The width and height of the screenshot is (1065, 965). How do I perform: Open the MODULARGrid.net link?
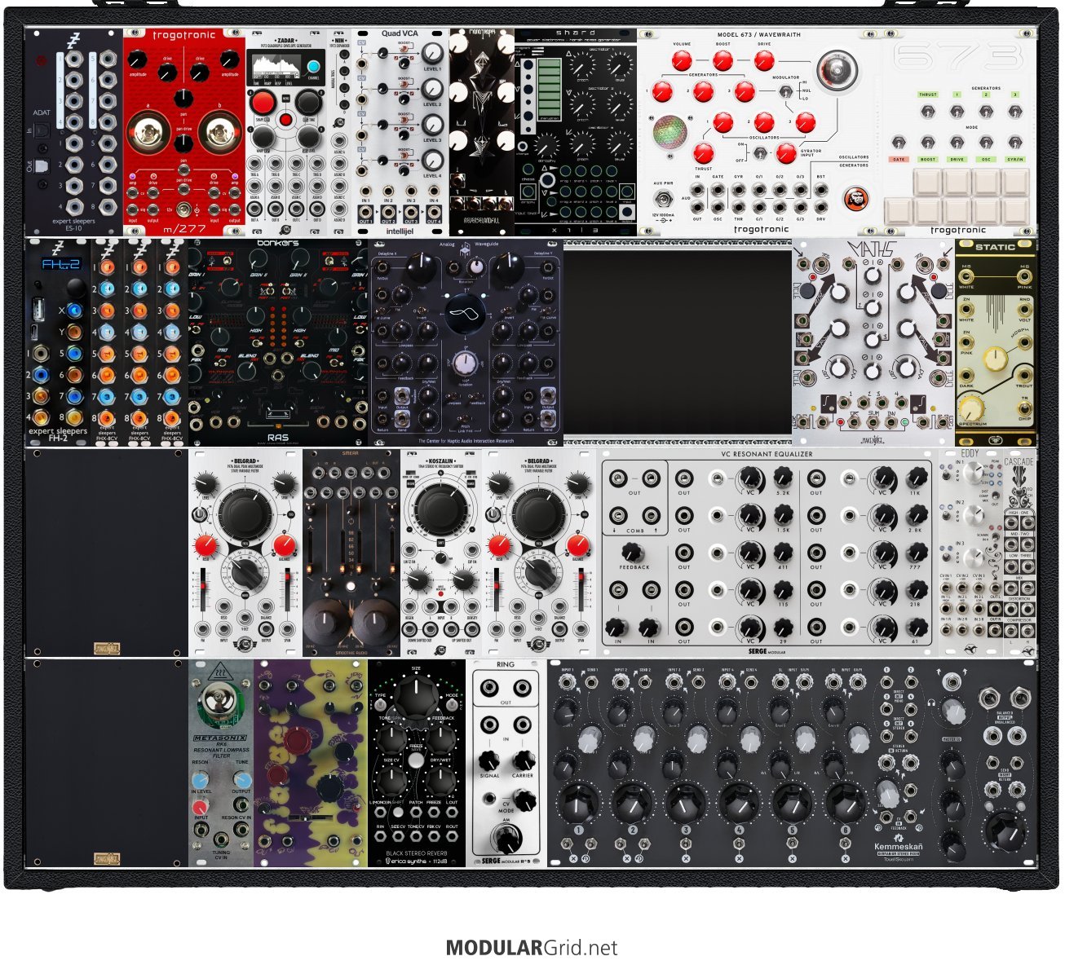(x=532, y=948)
